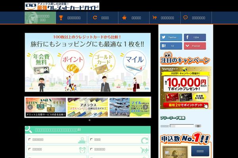Click the Hatena B! bookmark button
The image size is (238, 158).
pos(171,46)
